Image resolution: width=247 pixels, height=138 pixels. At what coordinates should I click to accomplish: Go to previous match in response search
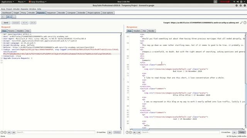click(x=135, y=132)
